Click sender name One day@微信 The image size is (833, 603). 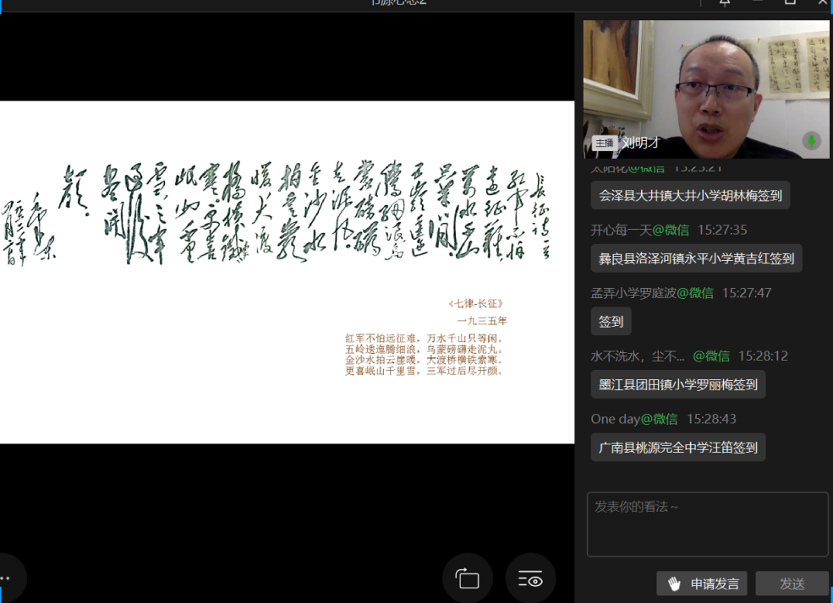coord(634,419)
